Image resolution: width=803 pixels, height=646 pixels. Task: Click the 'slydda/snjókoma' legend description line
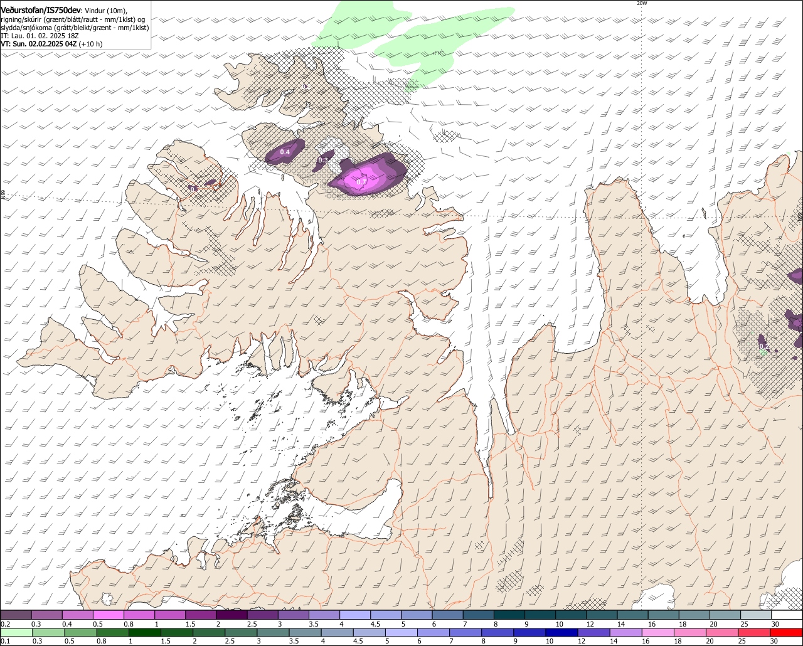point(75,28)
